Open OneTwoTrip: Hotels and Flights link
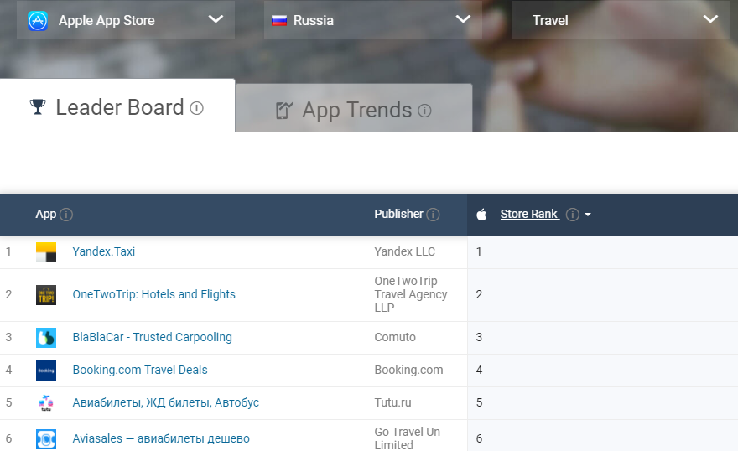Viewport: 738px width, 451px height. (x=154, y=294)
